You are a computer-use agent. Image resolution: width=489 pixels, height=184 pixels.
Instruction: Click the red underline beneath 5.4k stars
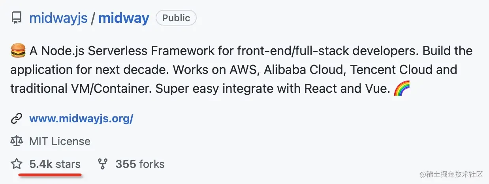coord(51,173)
